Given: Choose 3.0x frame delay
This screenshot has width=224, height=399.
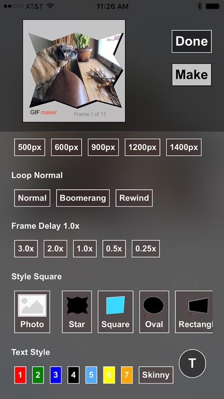Looking at the screenshot, I should coord(26,248).
